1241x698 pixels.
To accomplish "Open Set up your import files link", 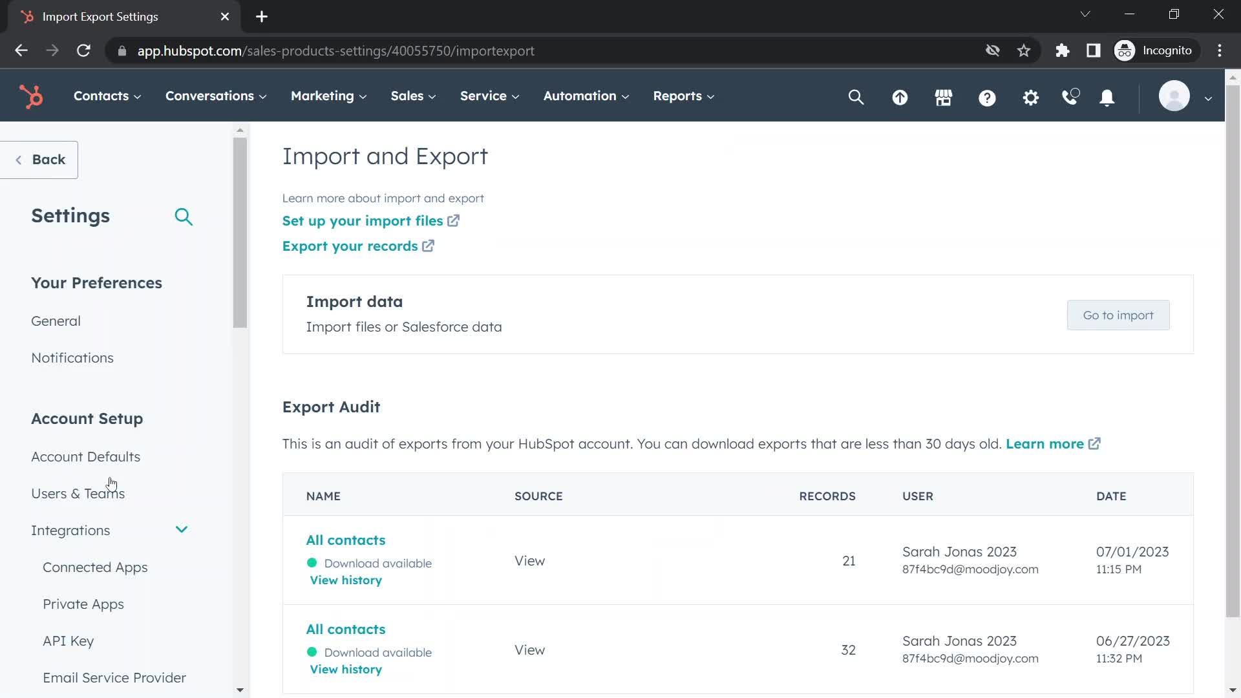I will point(370,221).
